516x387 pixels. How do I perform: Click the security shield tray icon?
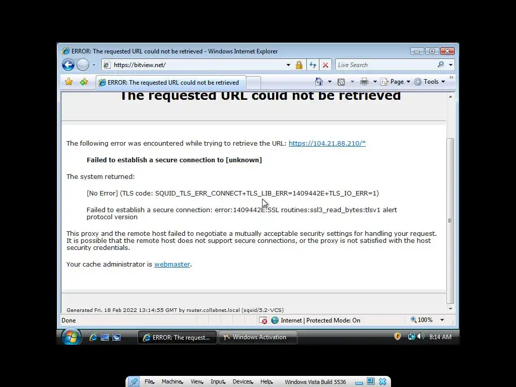coord(398,336)
